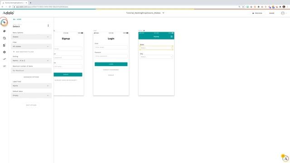Select the City dropdown on Home screen

156,57
